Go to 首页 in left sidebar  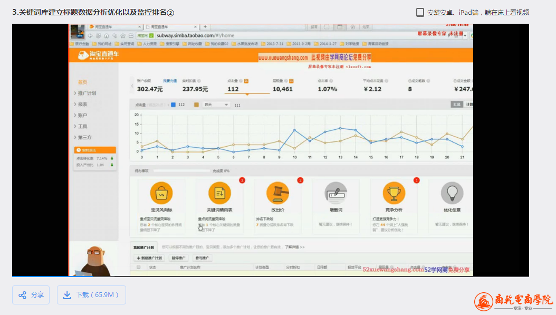click(x=82, y=82)
